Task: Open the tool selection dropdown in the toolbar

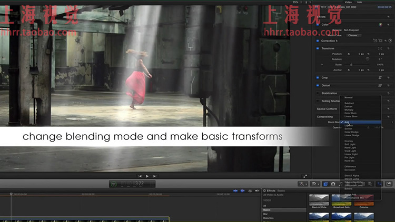Action: pyautogui.click(x=303, y=184)
